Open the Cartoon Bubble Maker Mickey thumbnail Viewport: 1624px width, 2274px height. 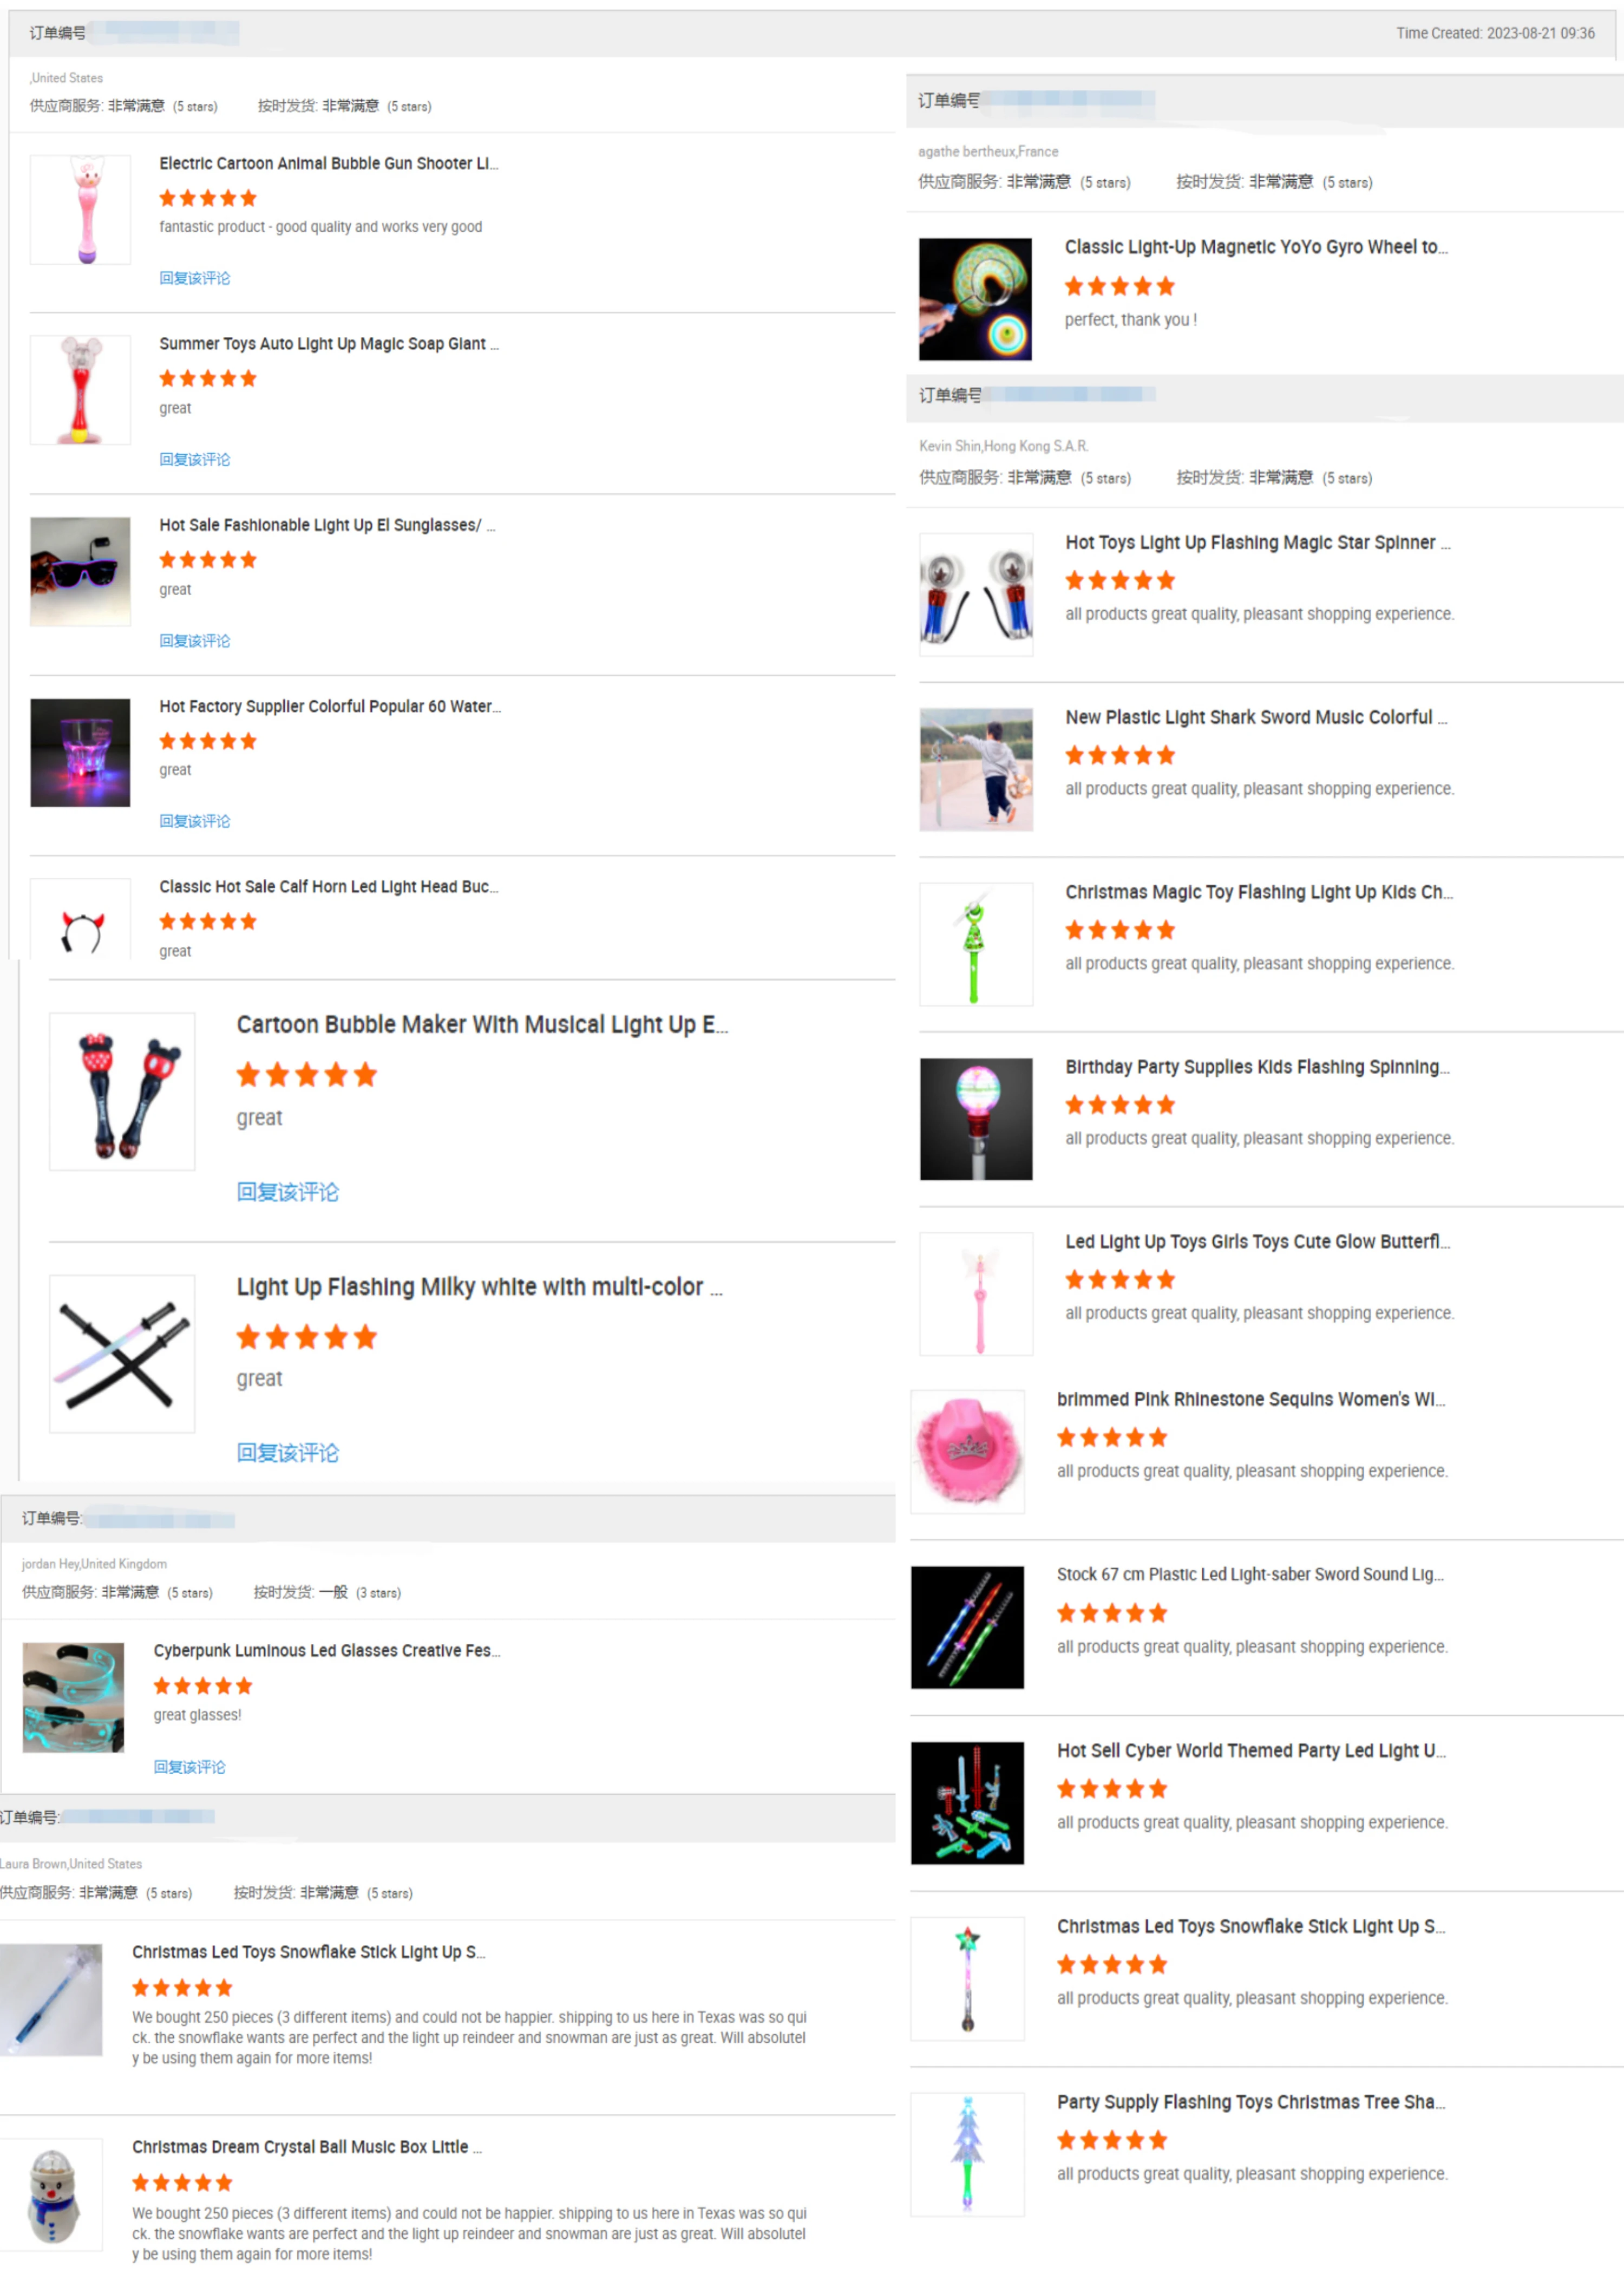122,1091
